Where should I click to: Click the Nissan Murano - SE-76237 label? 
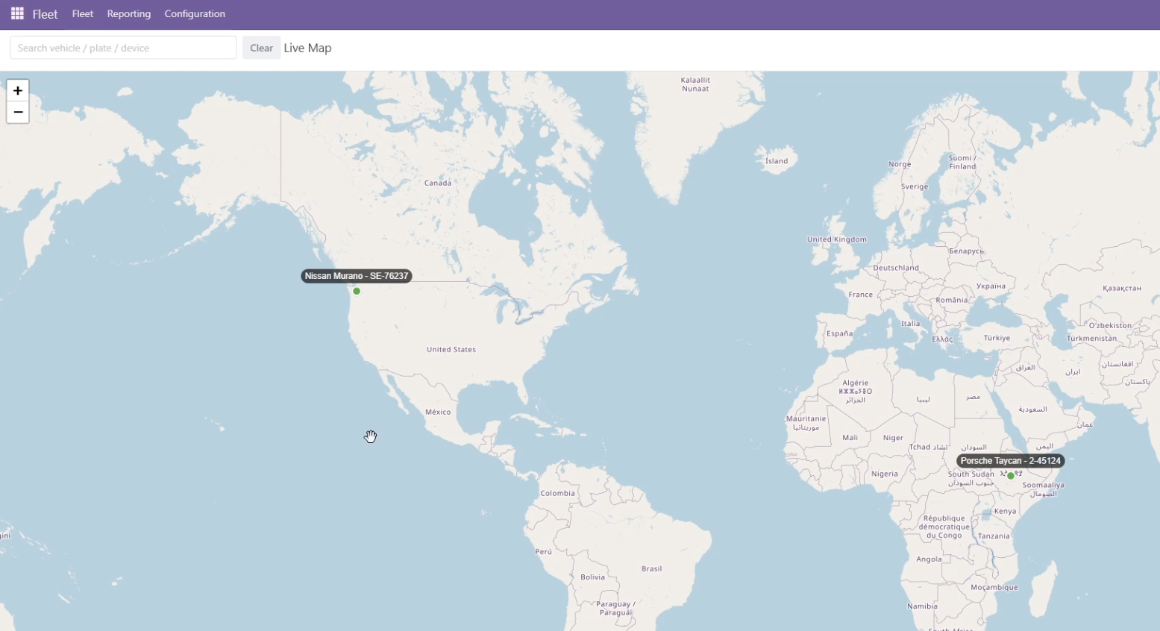pos(356,276)
